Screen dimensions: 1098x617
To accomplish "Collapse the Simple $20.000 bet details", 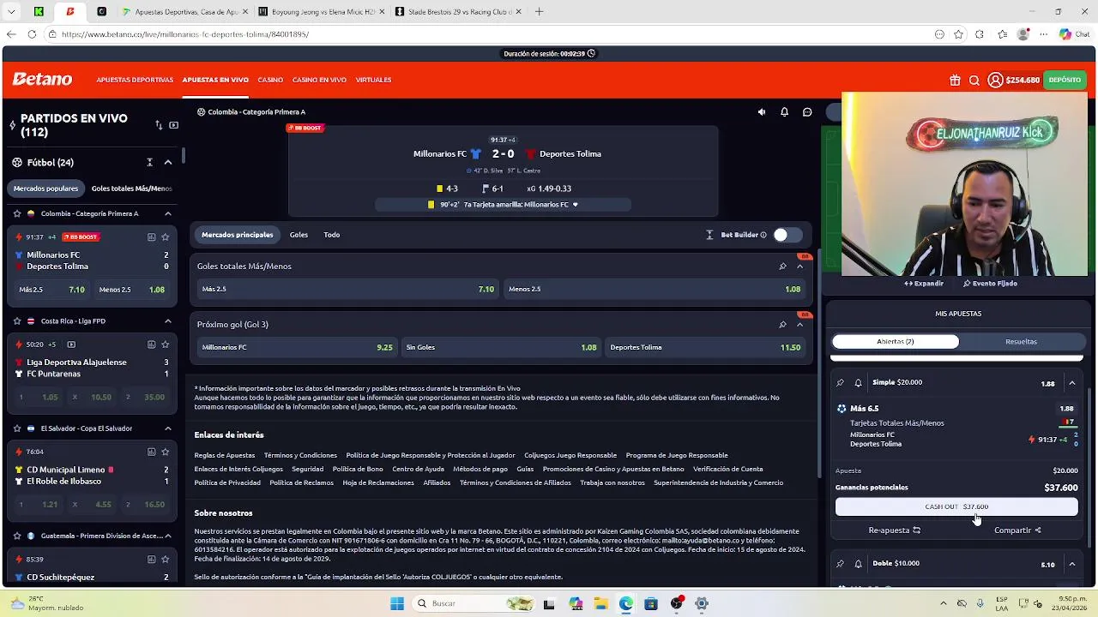I will pos(1072,383).
